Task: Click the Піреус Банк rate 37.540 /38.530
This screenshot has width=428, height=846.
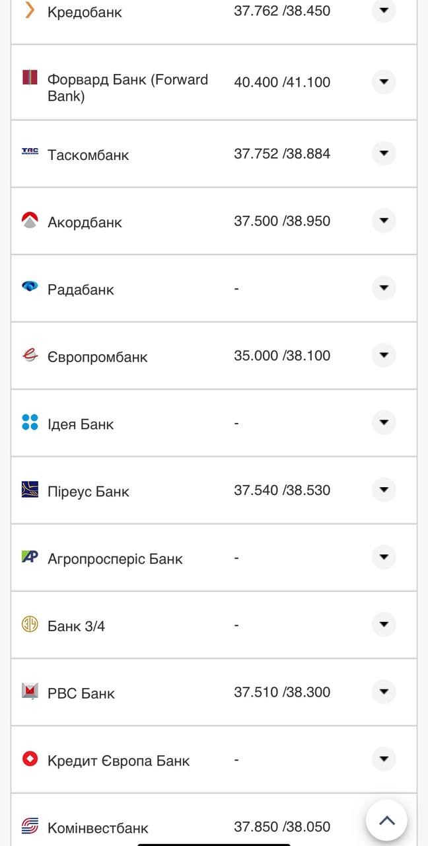Action: [x=282, y=490]
